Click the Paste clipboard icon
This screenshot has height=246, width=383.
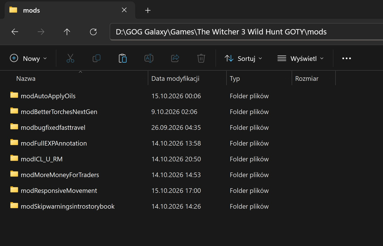click(123, 58)
